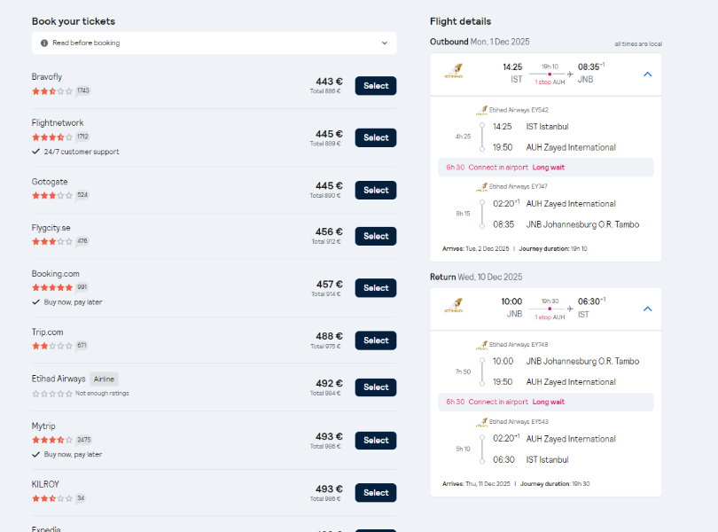Click the return Long wait connection notice

click(x=546, y=402)
